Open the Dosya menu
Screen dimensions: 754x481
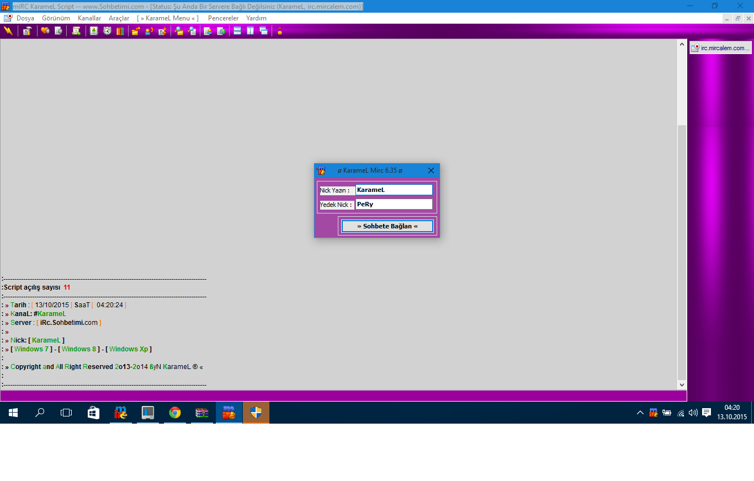point(25,18)
